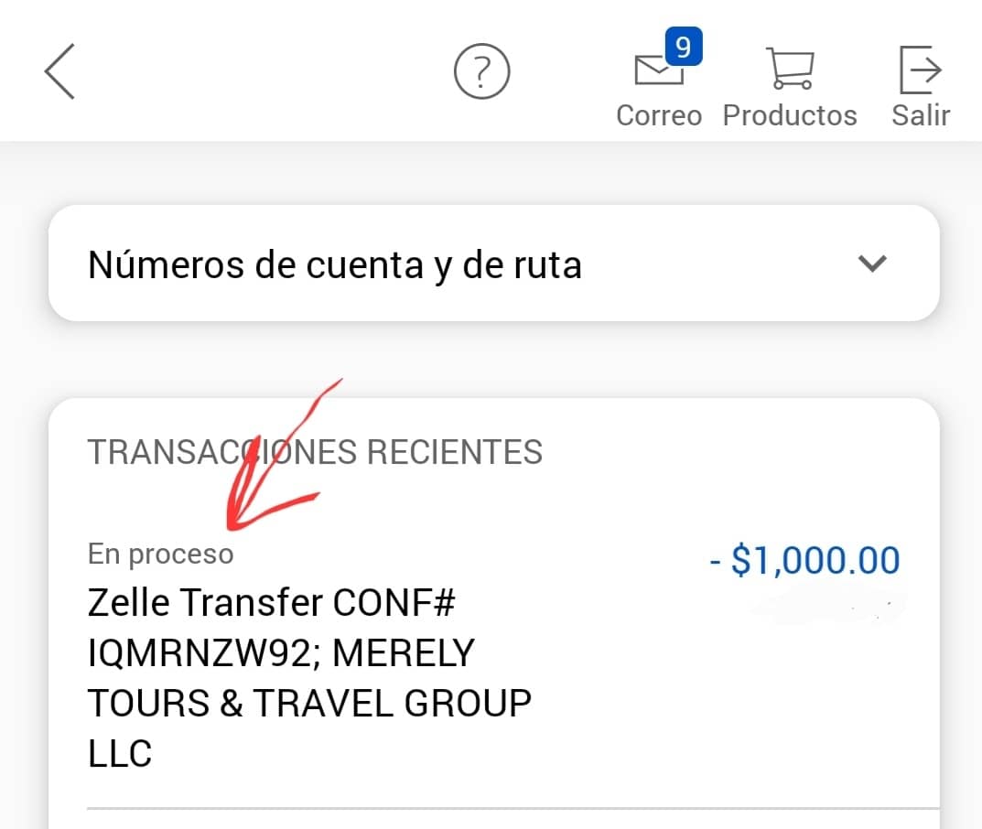Select the Transacciones Recientes heading
This screenshot has width=982, height=829.
[x=315, y=452]
